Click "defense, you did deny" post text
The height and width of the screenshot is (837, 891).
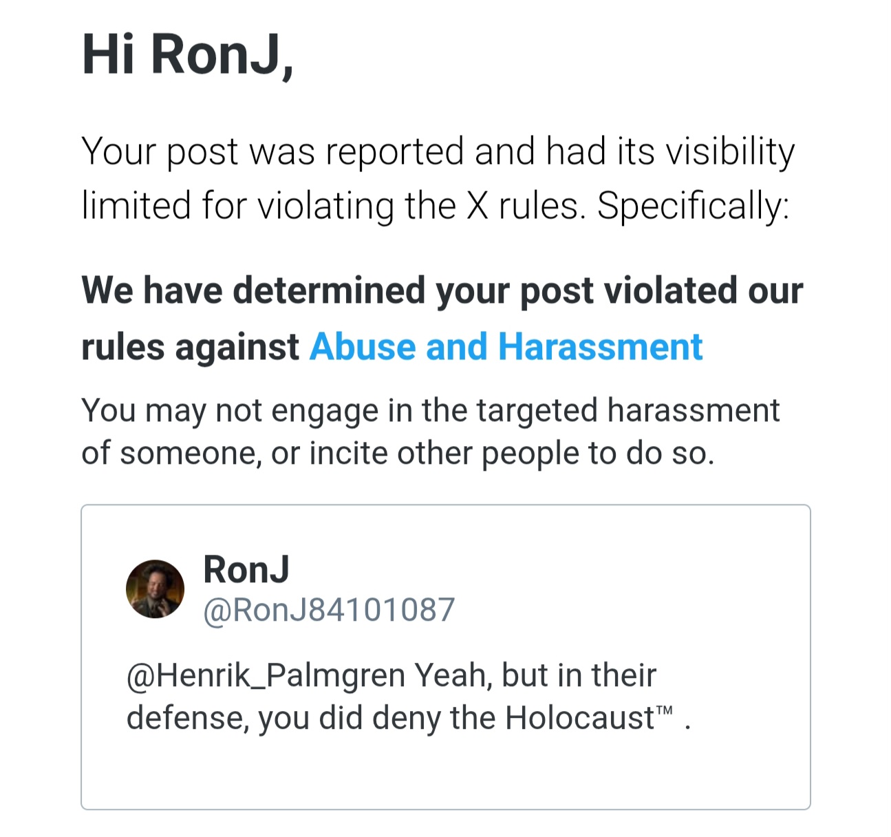tap(284, 719)
